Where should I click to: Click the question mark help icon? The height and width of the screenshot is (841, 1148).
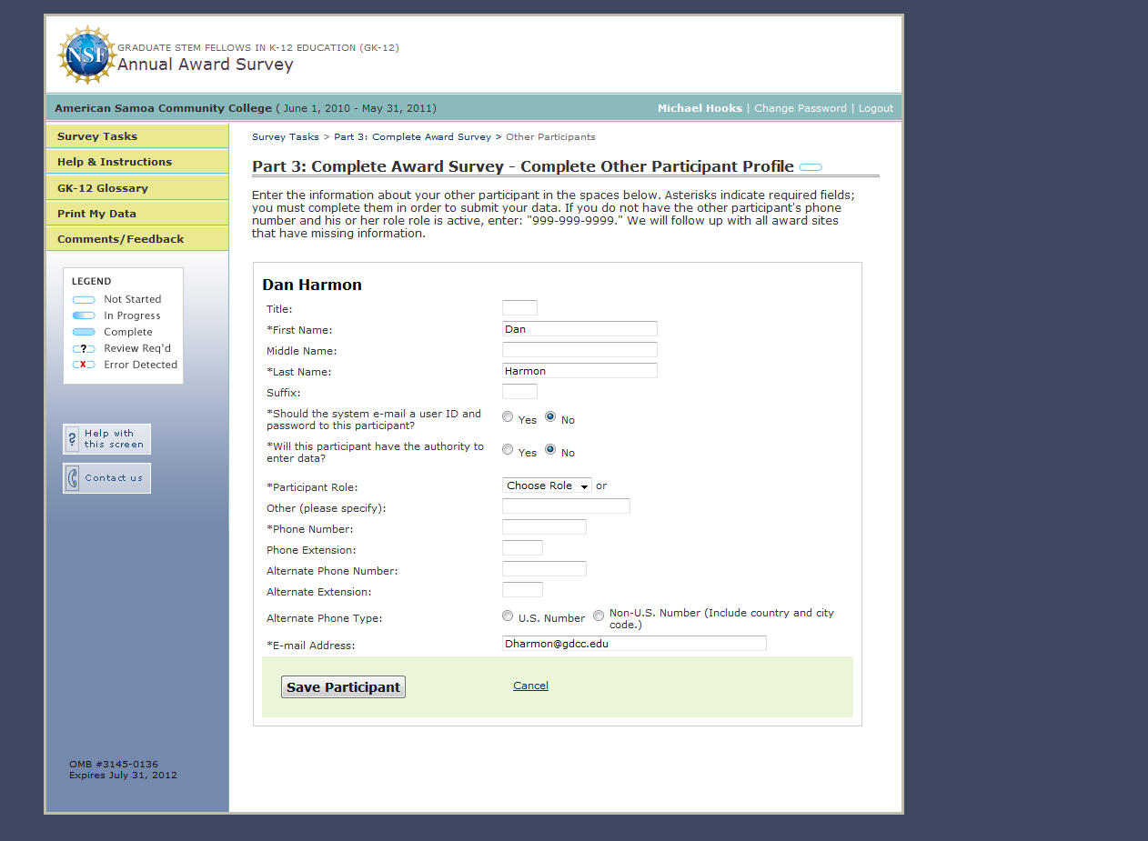73,439
